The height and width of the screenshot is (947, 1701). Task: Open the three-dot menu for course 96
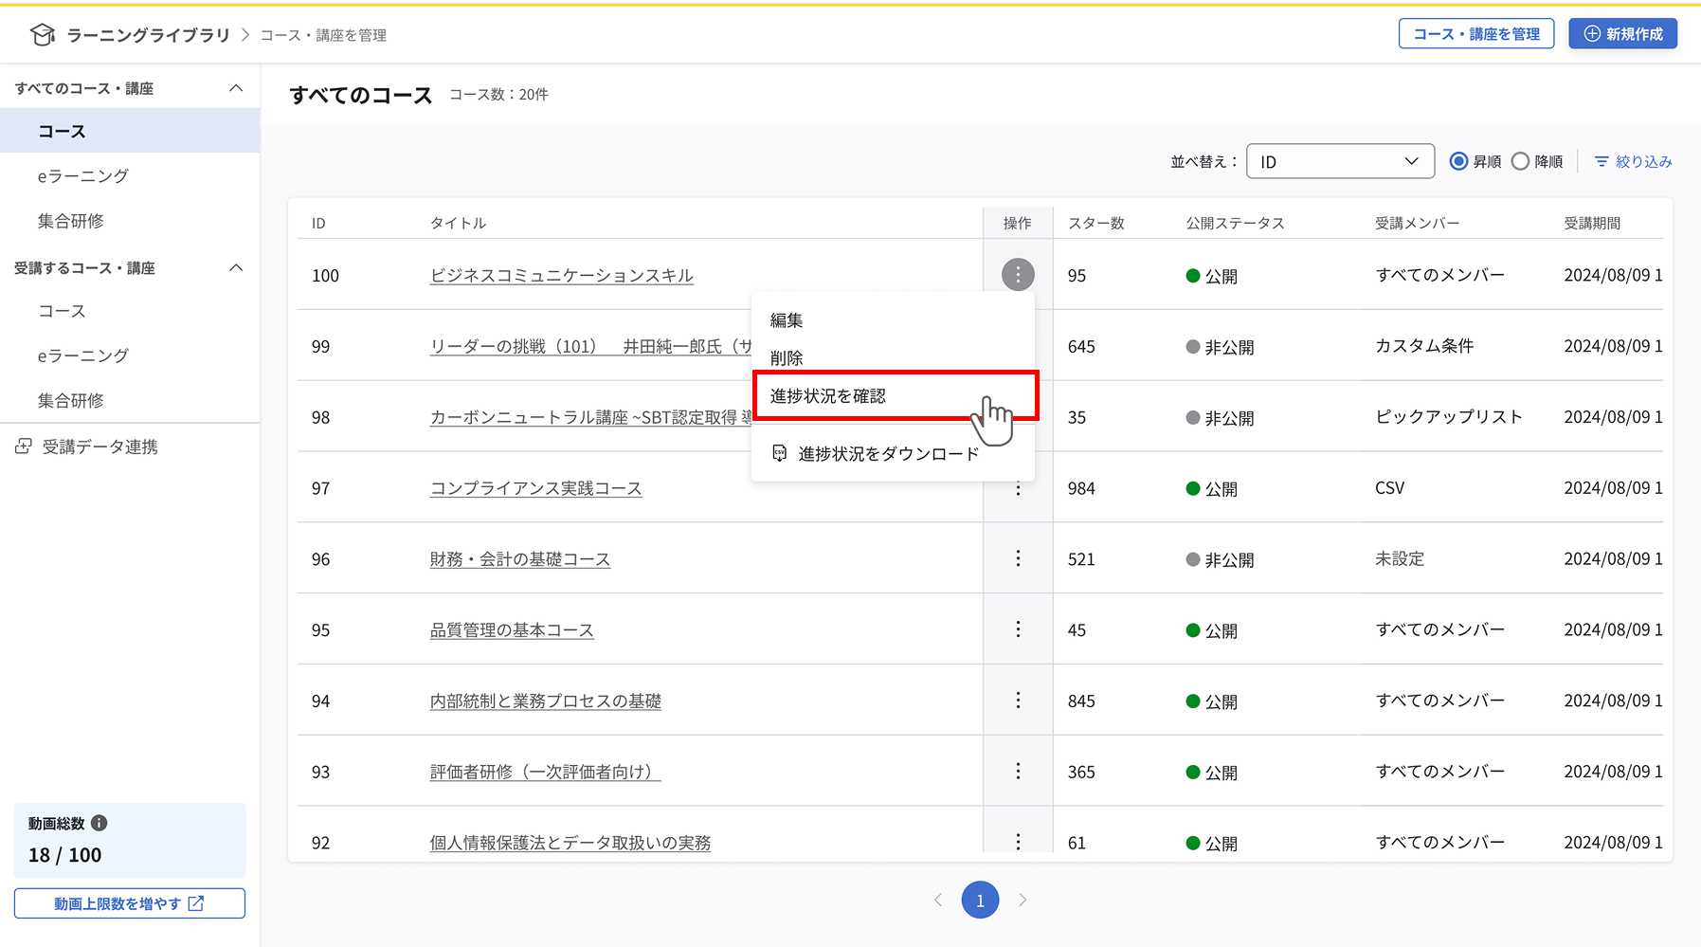1018,558
